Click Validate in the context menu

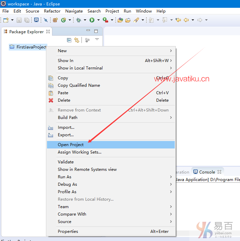[111, 162]
